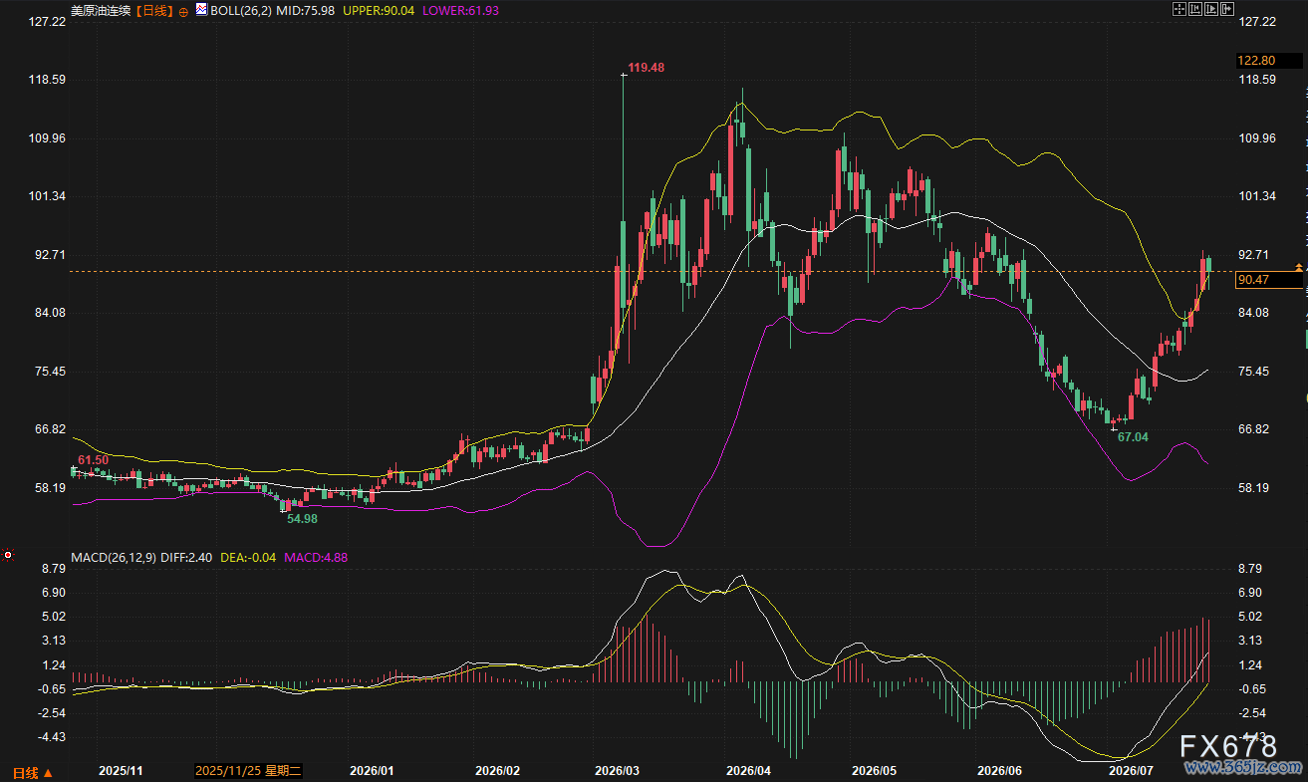Open the 日线 period selector at bottom
Viewport: 1308px width, 782px height.
[32, 772]
